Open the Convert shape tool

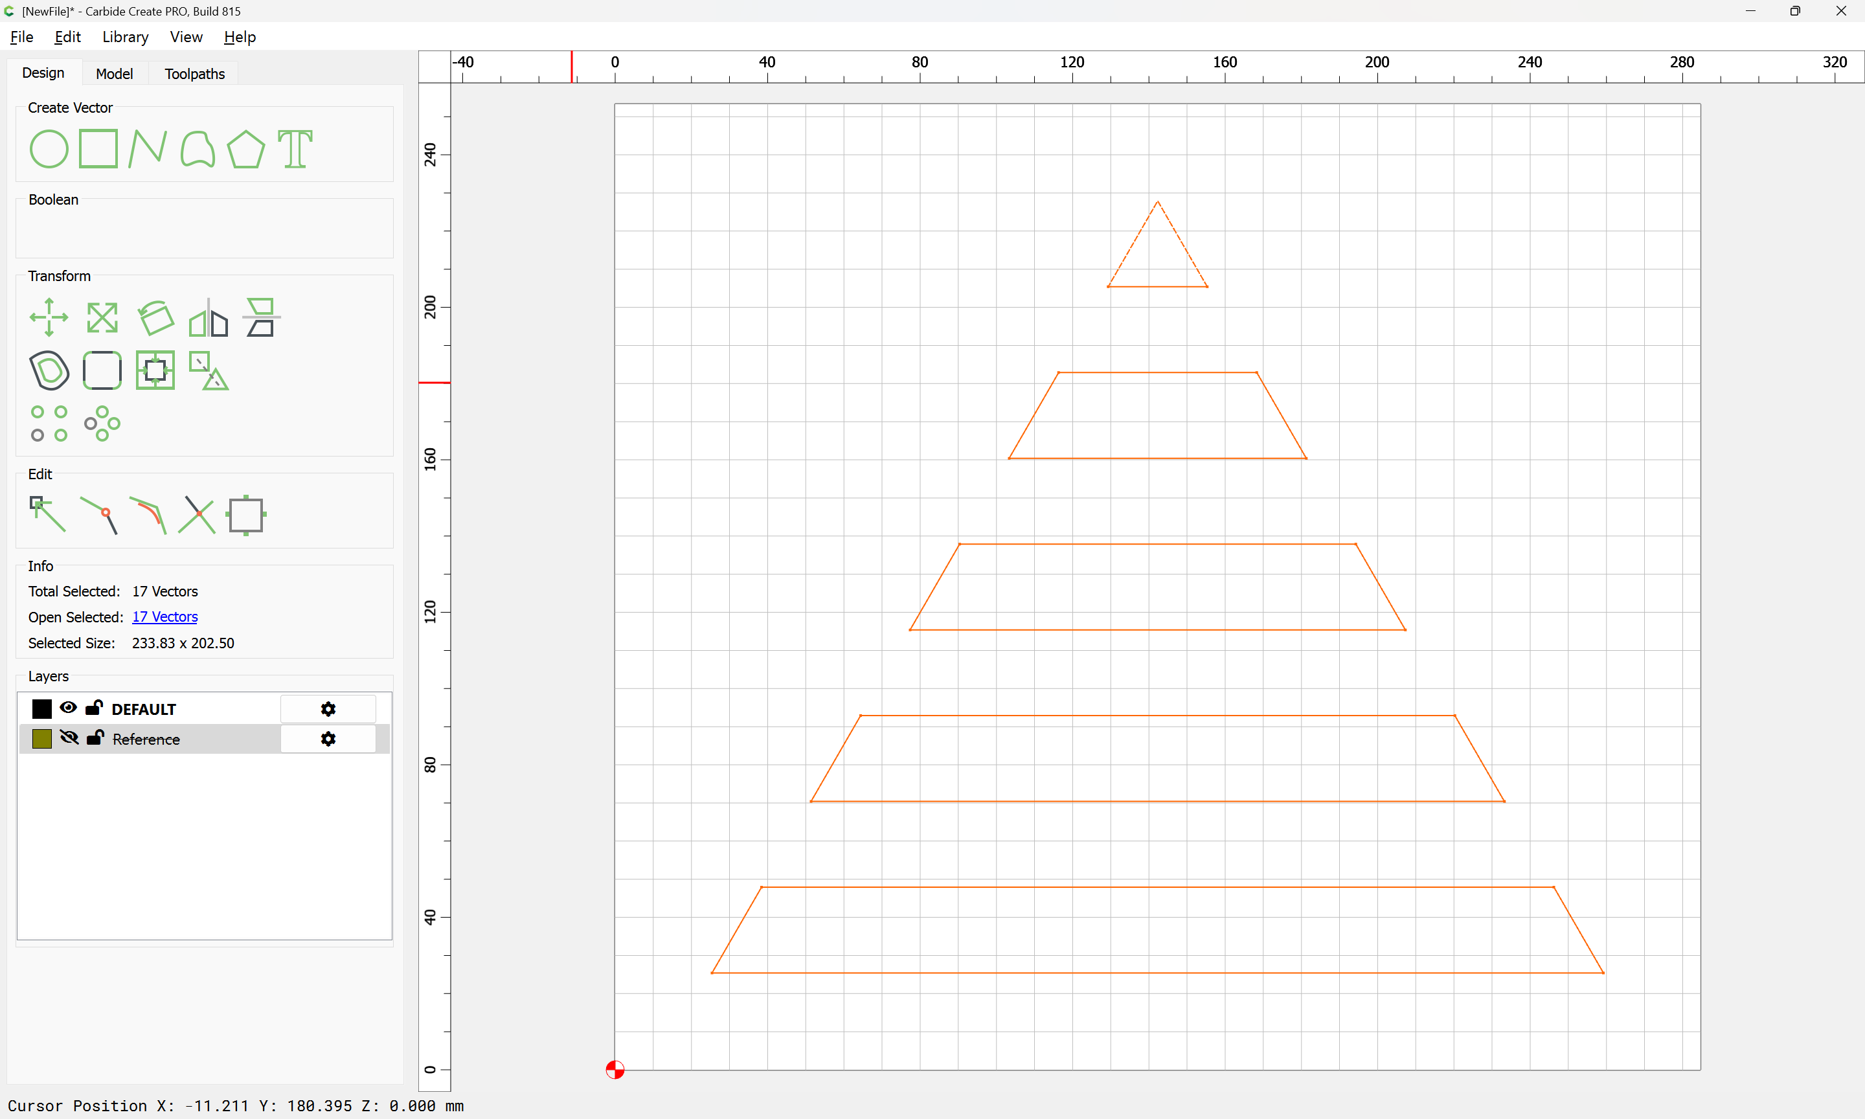tap(208, 370)
